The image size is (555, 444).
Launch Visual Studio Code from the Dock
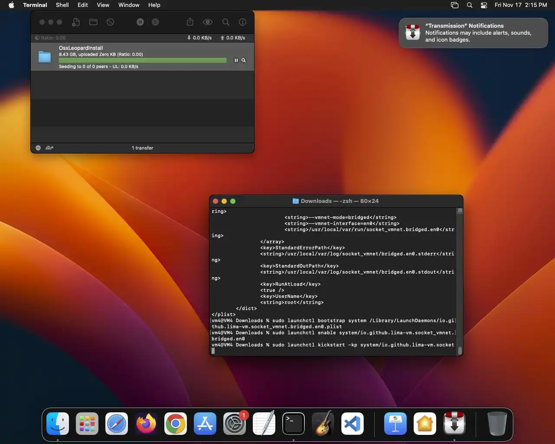coord(353,424)
